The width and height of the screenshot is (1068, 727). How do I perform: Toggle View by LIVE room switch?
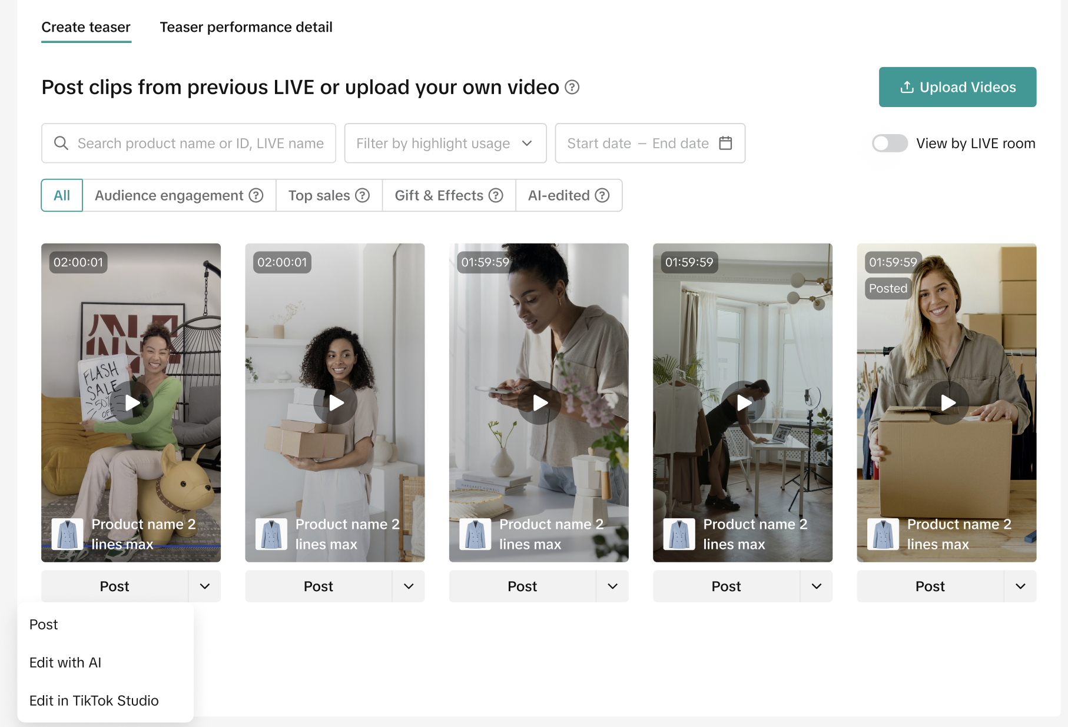[890, 143]
